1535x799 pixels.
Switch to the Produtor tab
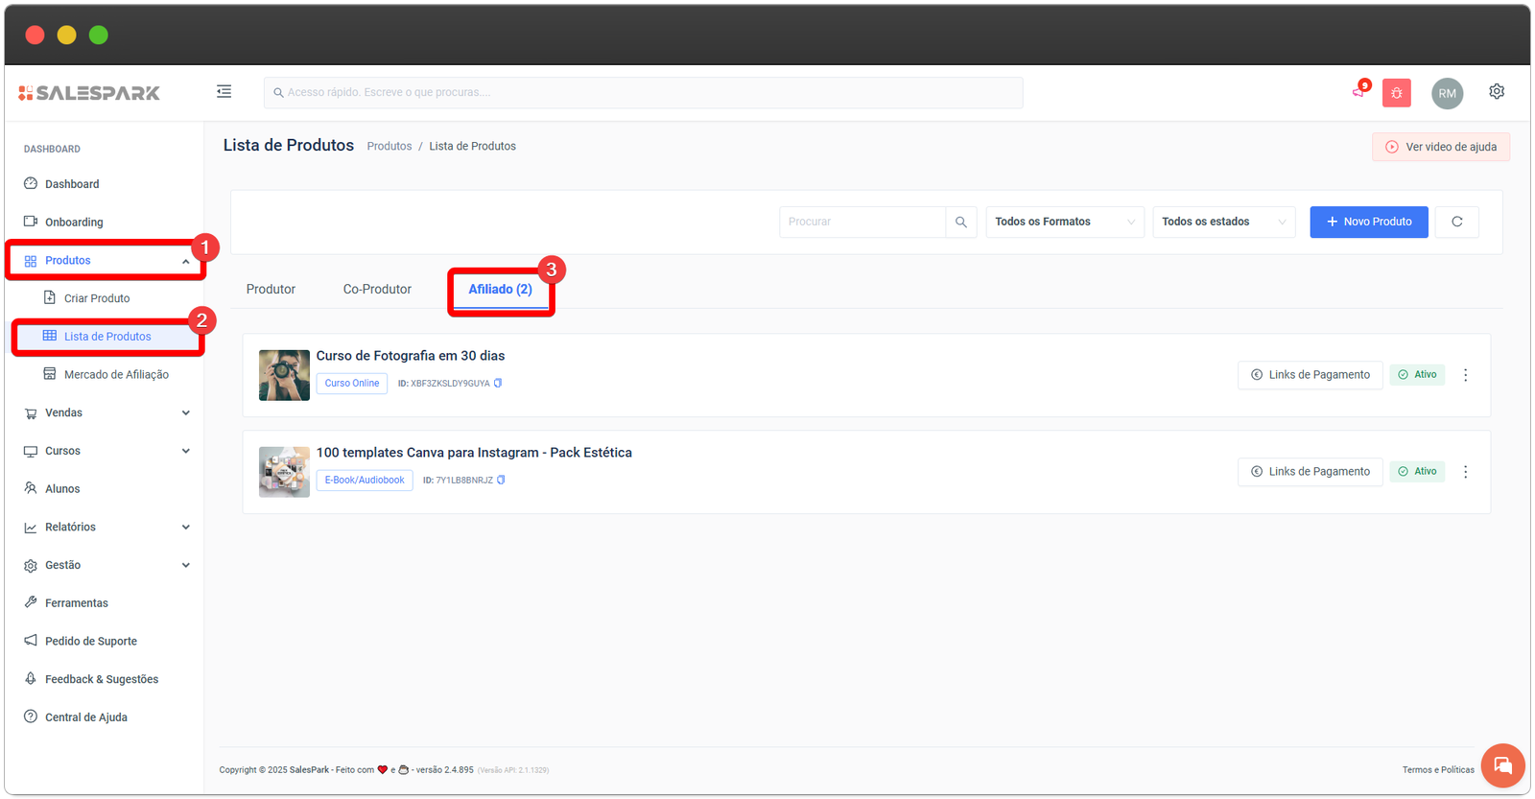pos(271,290)
